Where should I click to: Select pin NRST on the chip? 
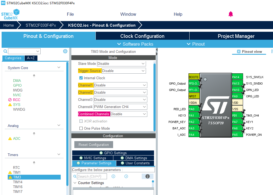tap(194, 96)
